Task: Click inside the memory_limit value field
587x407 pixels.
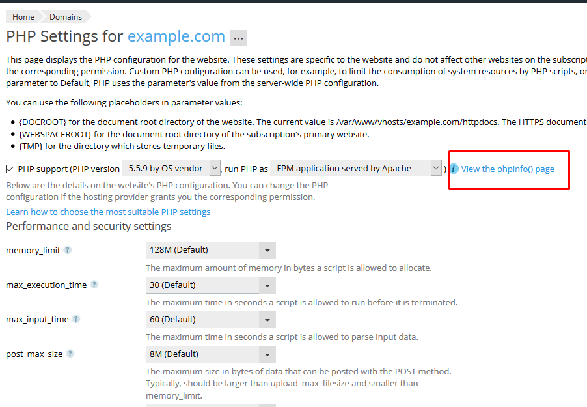Action: coord(202,250)
